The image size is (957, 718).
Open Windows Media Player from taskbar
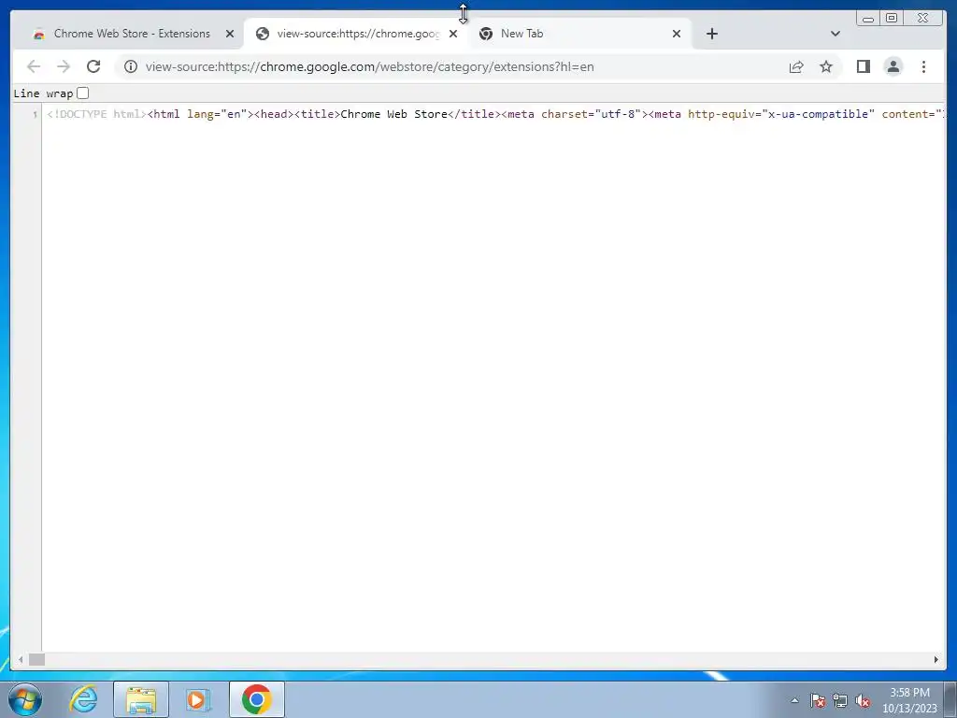pyautogui.click(x=198, y=699)
